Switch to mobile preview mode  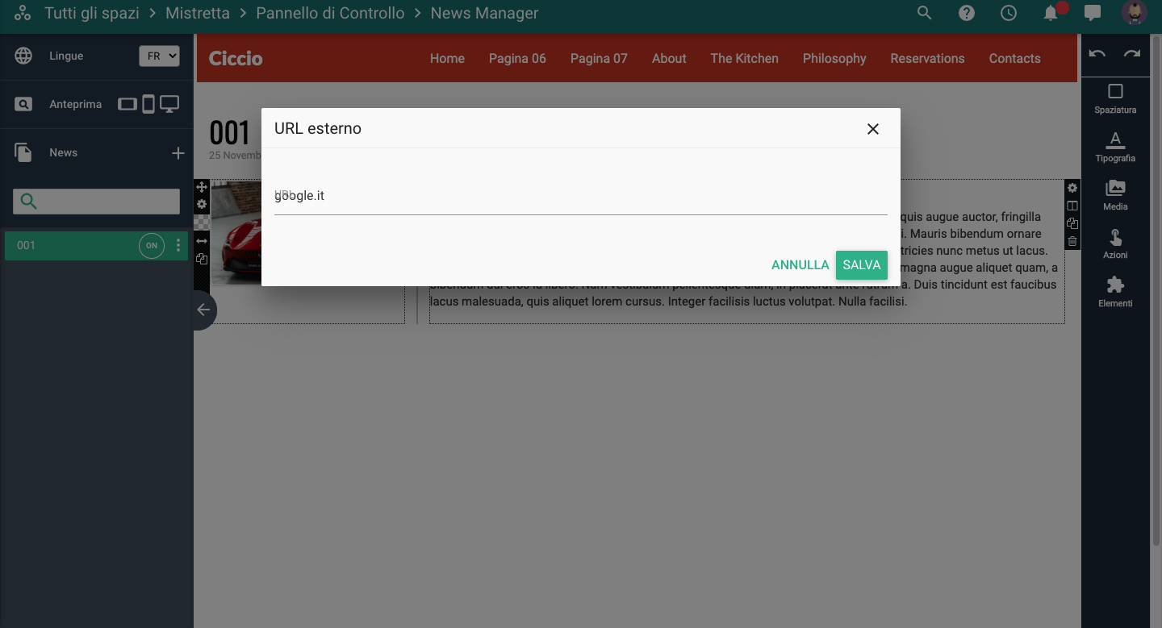pos(148,104)
